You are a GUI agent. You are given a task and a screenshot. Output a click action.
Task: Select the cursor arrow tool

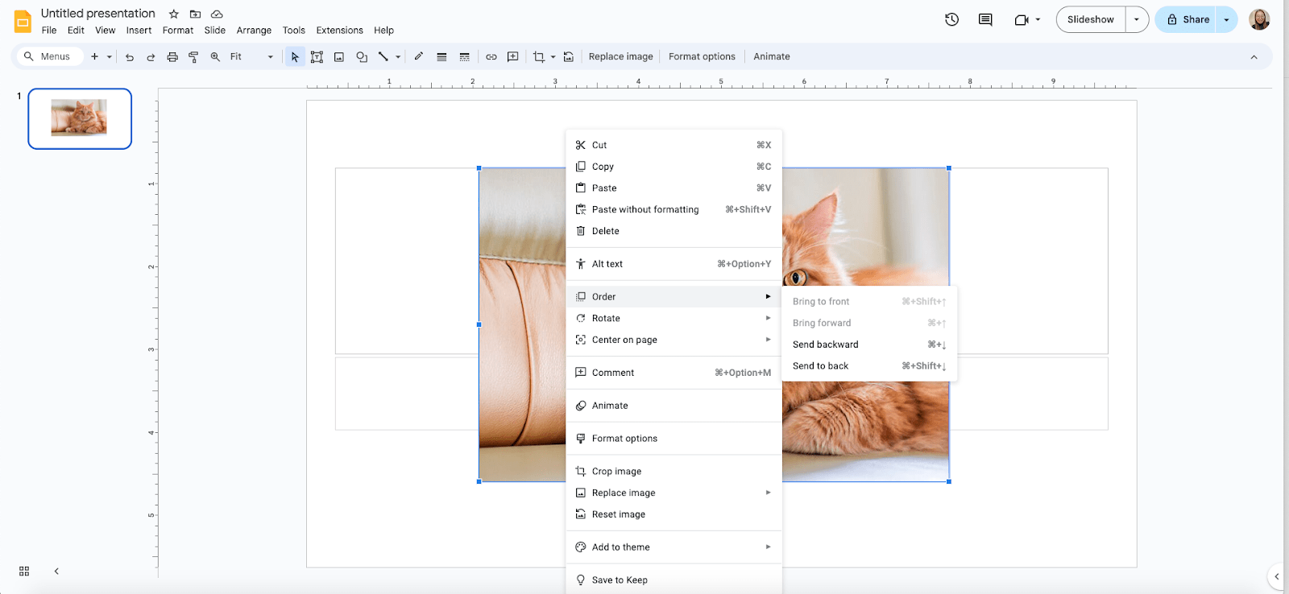tap(295, 57)
